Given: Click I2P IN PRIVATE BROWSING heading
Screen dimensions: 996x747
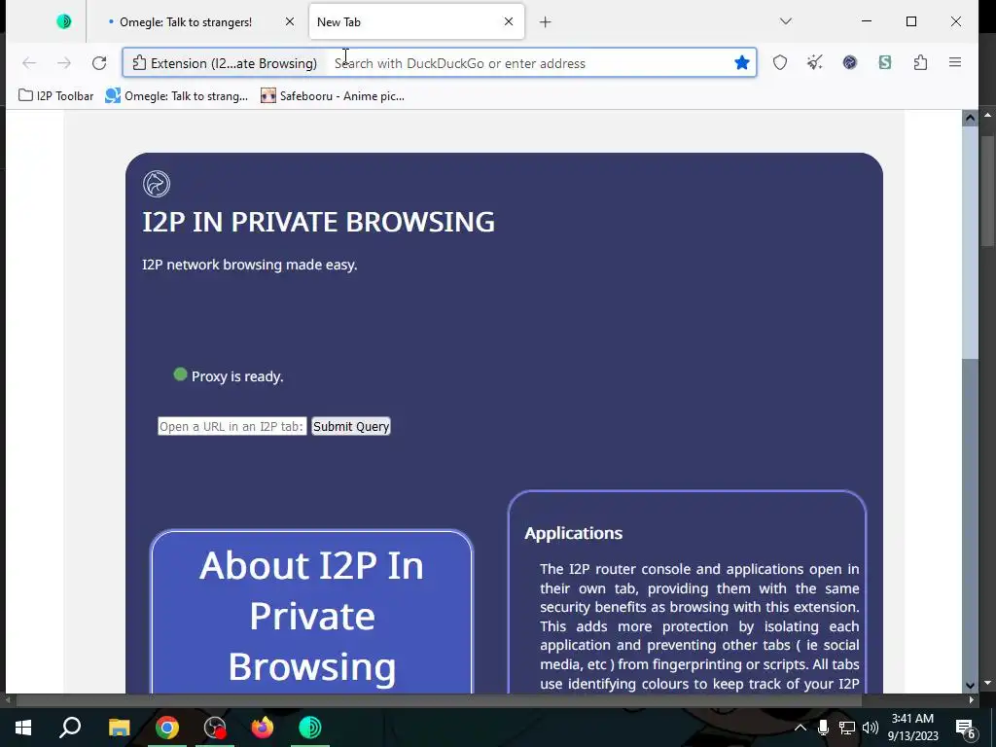Looking at the screenshot, I should (318, 222).
